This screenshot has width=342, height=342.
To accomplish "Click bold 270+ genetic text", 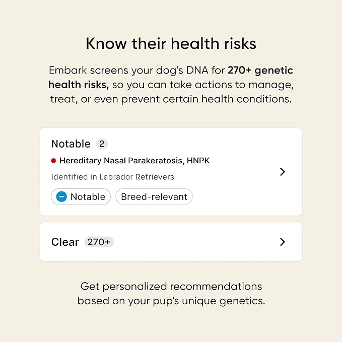I will click(260, 71).
